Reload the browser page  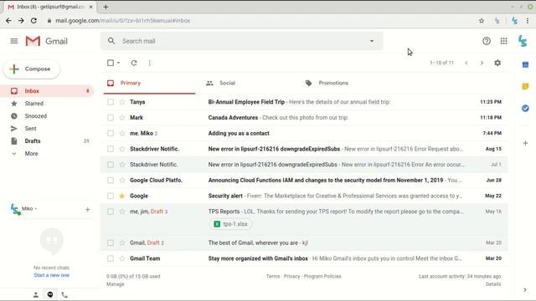(x=33, y=20)
